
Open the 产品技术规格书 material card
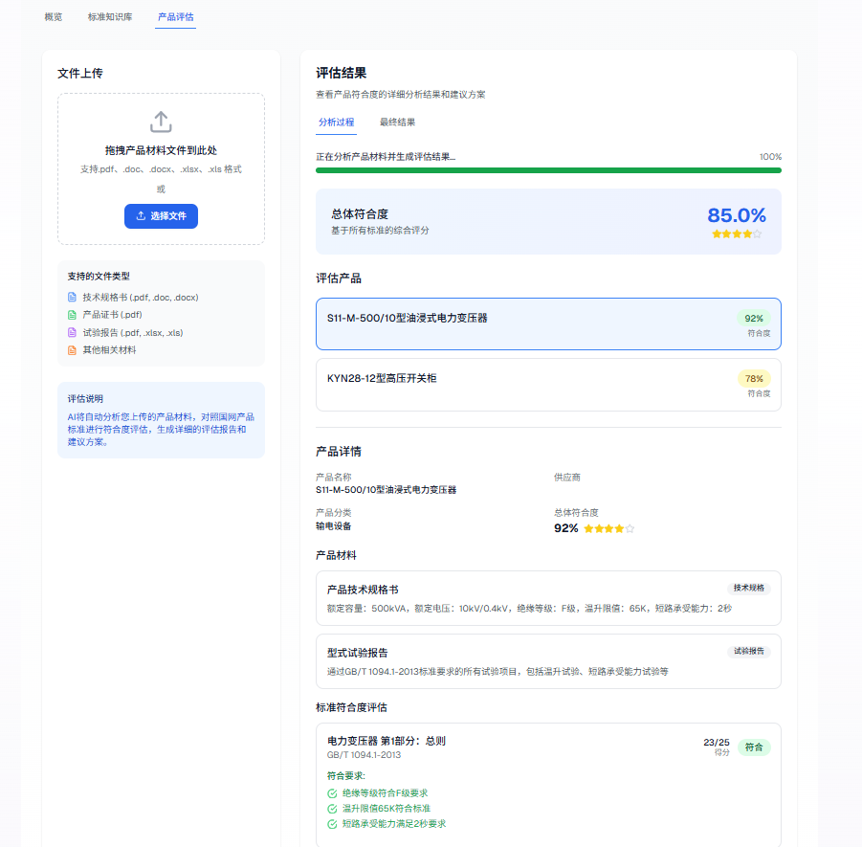coord(548,598)
